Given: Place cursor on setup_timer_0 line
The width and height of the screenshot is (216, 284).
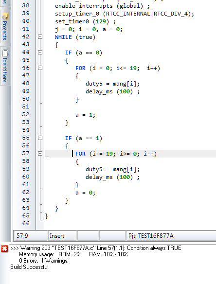Looking at the screenshot, I should tap(125, 14).
